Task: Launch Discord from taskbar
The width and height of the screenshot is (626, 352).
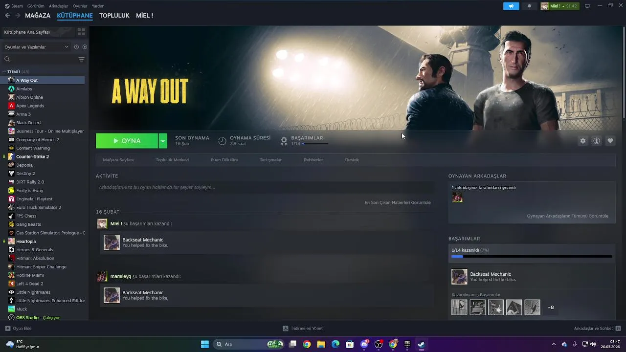Action: coord(364,344)
